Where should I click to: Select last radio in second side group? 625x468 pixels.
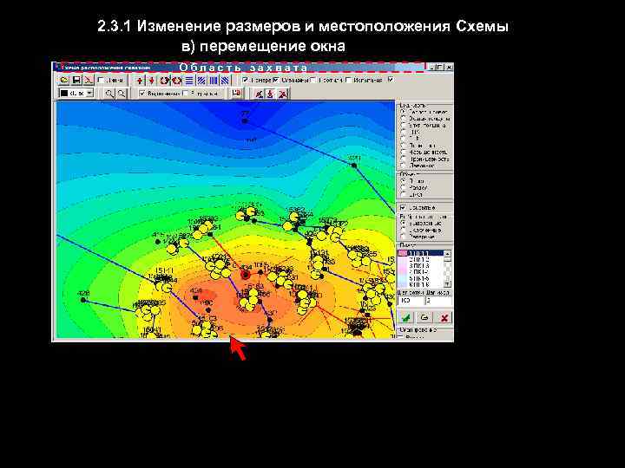coord(404,195)
